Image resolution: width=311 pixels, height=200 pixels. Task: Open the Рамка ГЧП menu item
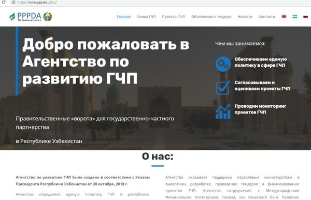(146, 17)
